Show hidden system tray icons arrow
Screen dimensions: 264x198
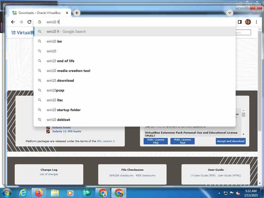click(219, 193)
